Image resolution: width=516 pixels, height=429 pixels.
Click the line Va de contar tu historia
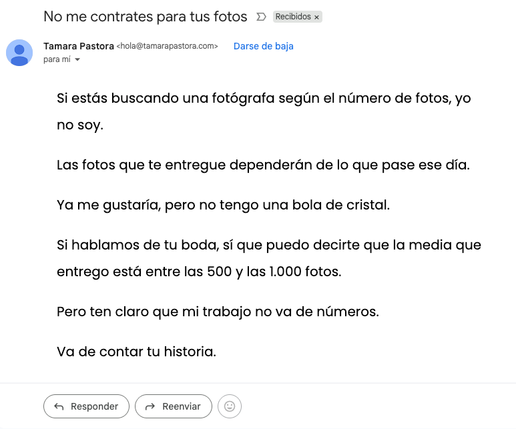136,352
